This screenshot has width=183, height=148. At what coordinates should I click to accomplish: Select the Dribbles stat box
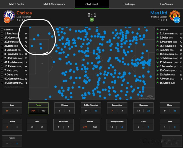[x=65, y=108]
